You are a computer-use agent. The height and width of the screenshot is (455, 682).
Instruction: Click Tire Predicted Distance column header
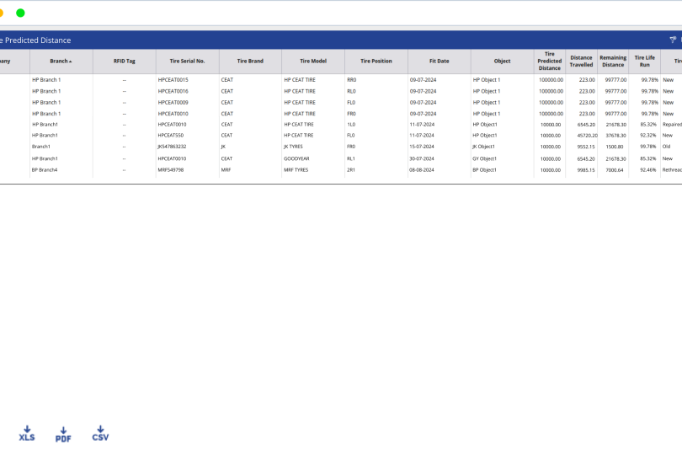[x=549, y=62]
